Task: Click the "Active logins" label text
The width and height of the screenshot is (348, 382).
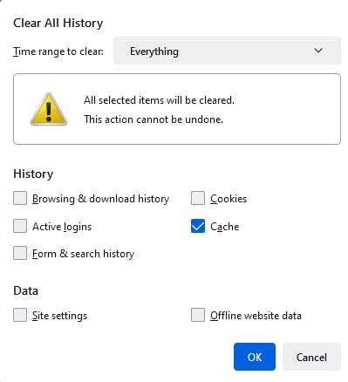Action: click(x=62, y=227)
